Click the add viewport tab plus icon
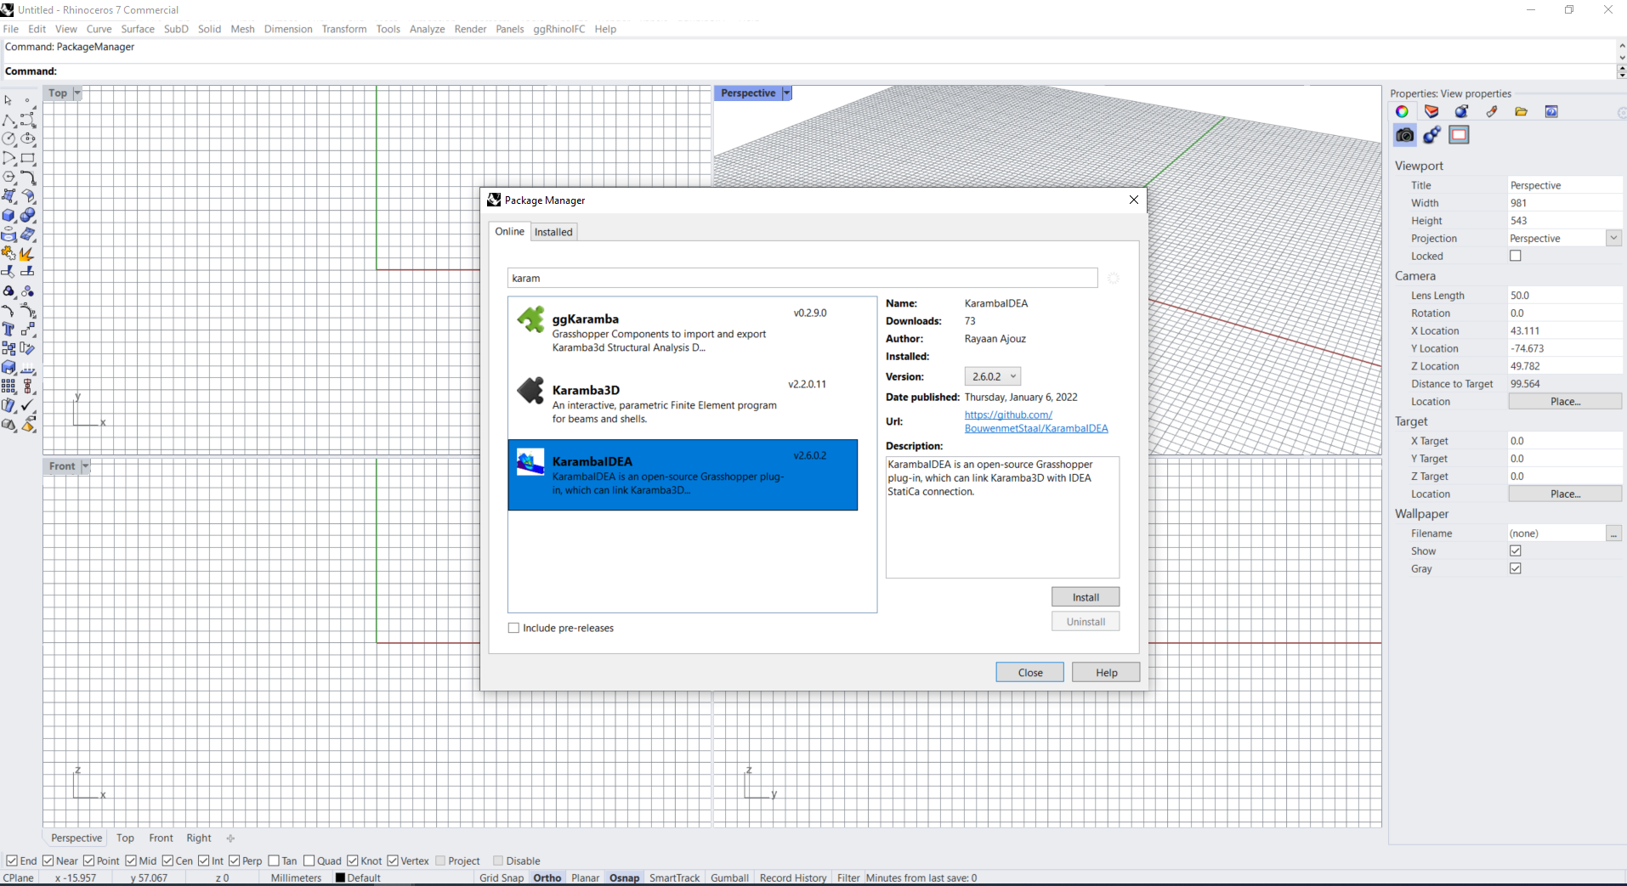The image size is (1627, 886). [230, 838]
